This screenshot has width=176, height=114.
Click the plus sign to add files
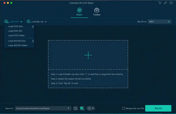coord(88,55)
